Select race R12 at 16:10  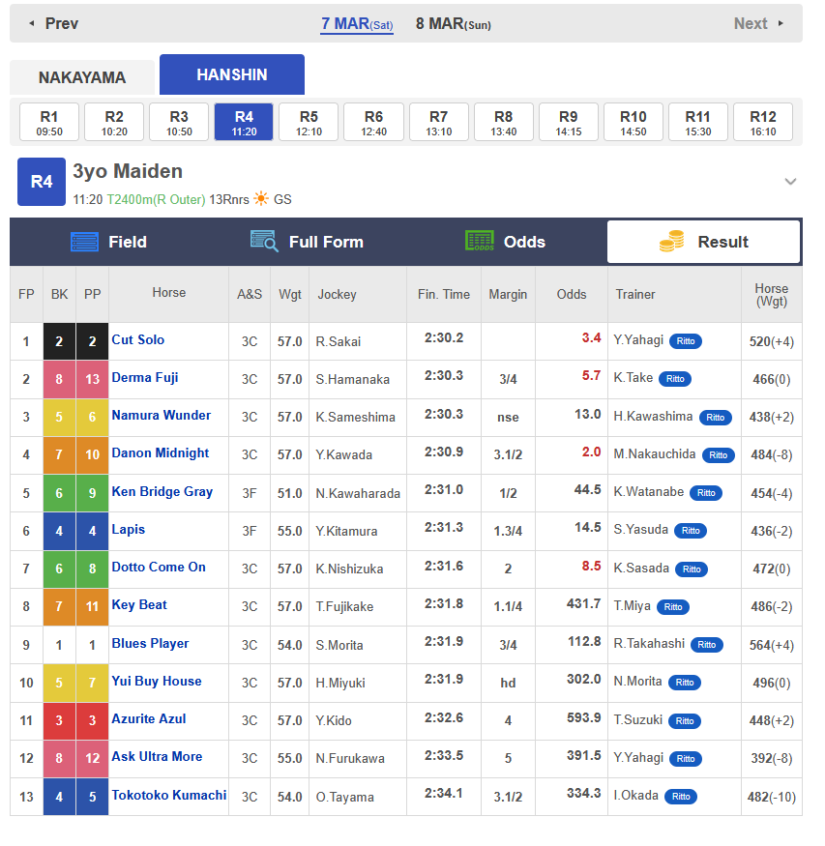tap(763, 122)
